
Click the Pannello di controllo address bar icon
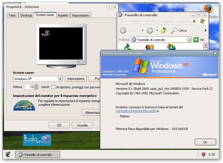tap(134, 40)
